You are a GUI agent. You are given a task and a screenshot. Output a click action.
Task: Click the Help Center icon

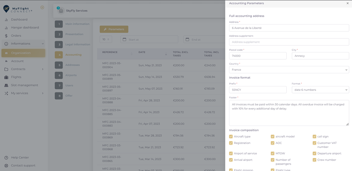pyautogui.click(x=6, y=158)
